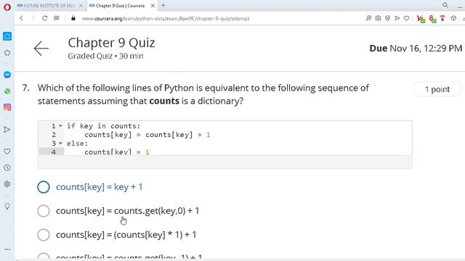Open the extensions cube icon

(x=453, y=18)
